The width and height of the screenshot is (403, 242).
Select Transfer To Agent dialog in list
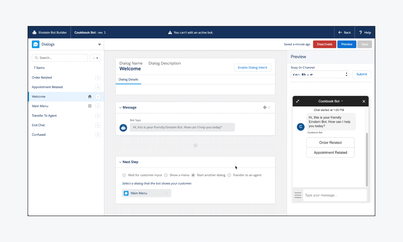44,116
